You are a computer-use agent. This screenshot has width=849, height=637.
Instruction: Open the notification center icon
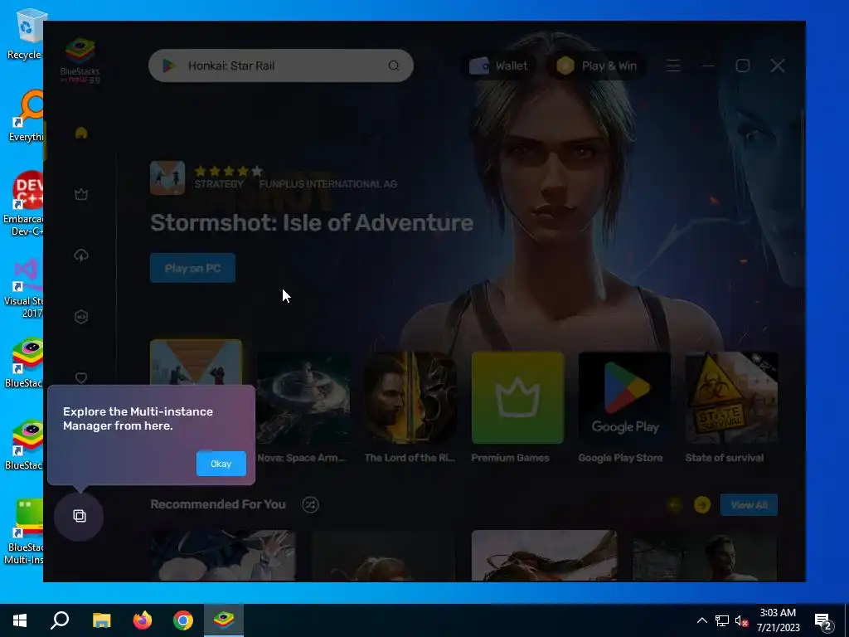tap(823, 622)
